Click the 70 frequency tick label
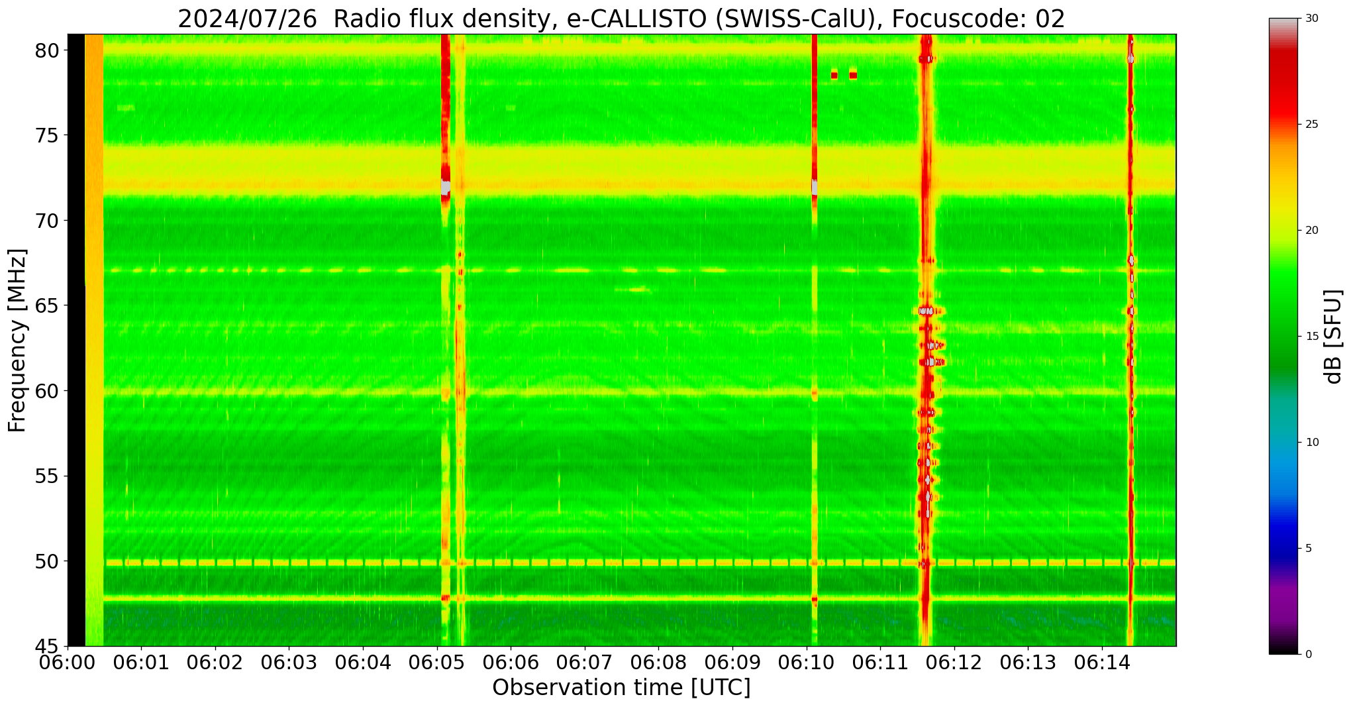1353x707 pixels. click(x=47, y=221)
